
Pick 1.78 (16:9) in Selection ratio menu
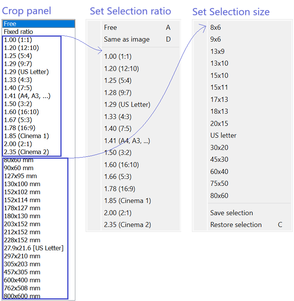pos(120,189)
